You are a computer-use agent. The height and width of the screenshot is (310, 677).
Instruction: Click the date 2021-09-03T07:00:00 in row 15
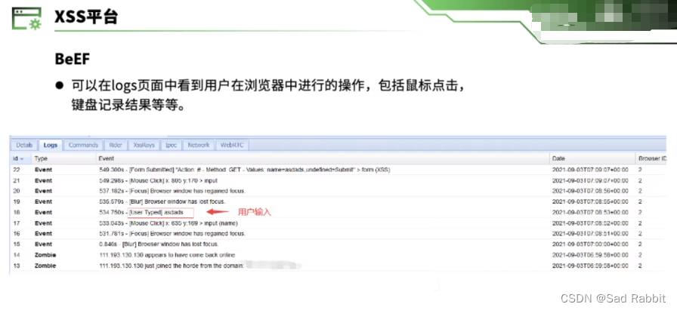(590, 244)
